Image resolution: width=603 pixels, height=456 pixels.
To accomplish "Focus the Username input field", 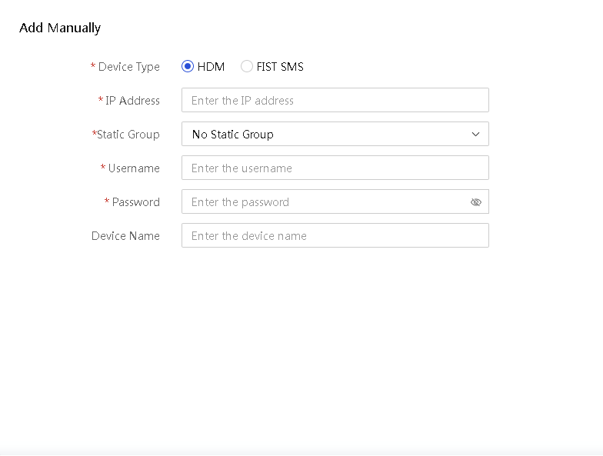I will [335, 168].
